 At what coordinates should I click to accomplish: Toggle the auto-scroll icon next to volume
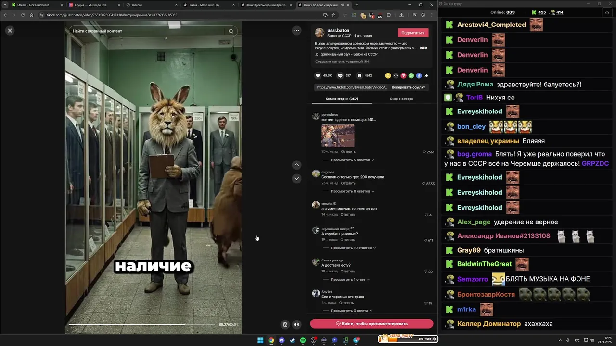[285, 324]
